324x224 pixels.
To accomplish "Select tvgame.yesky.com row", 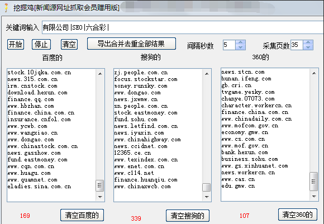I will point(248,92).
